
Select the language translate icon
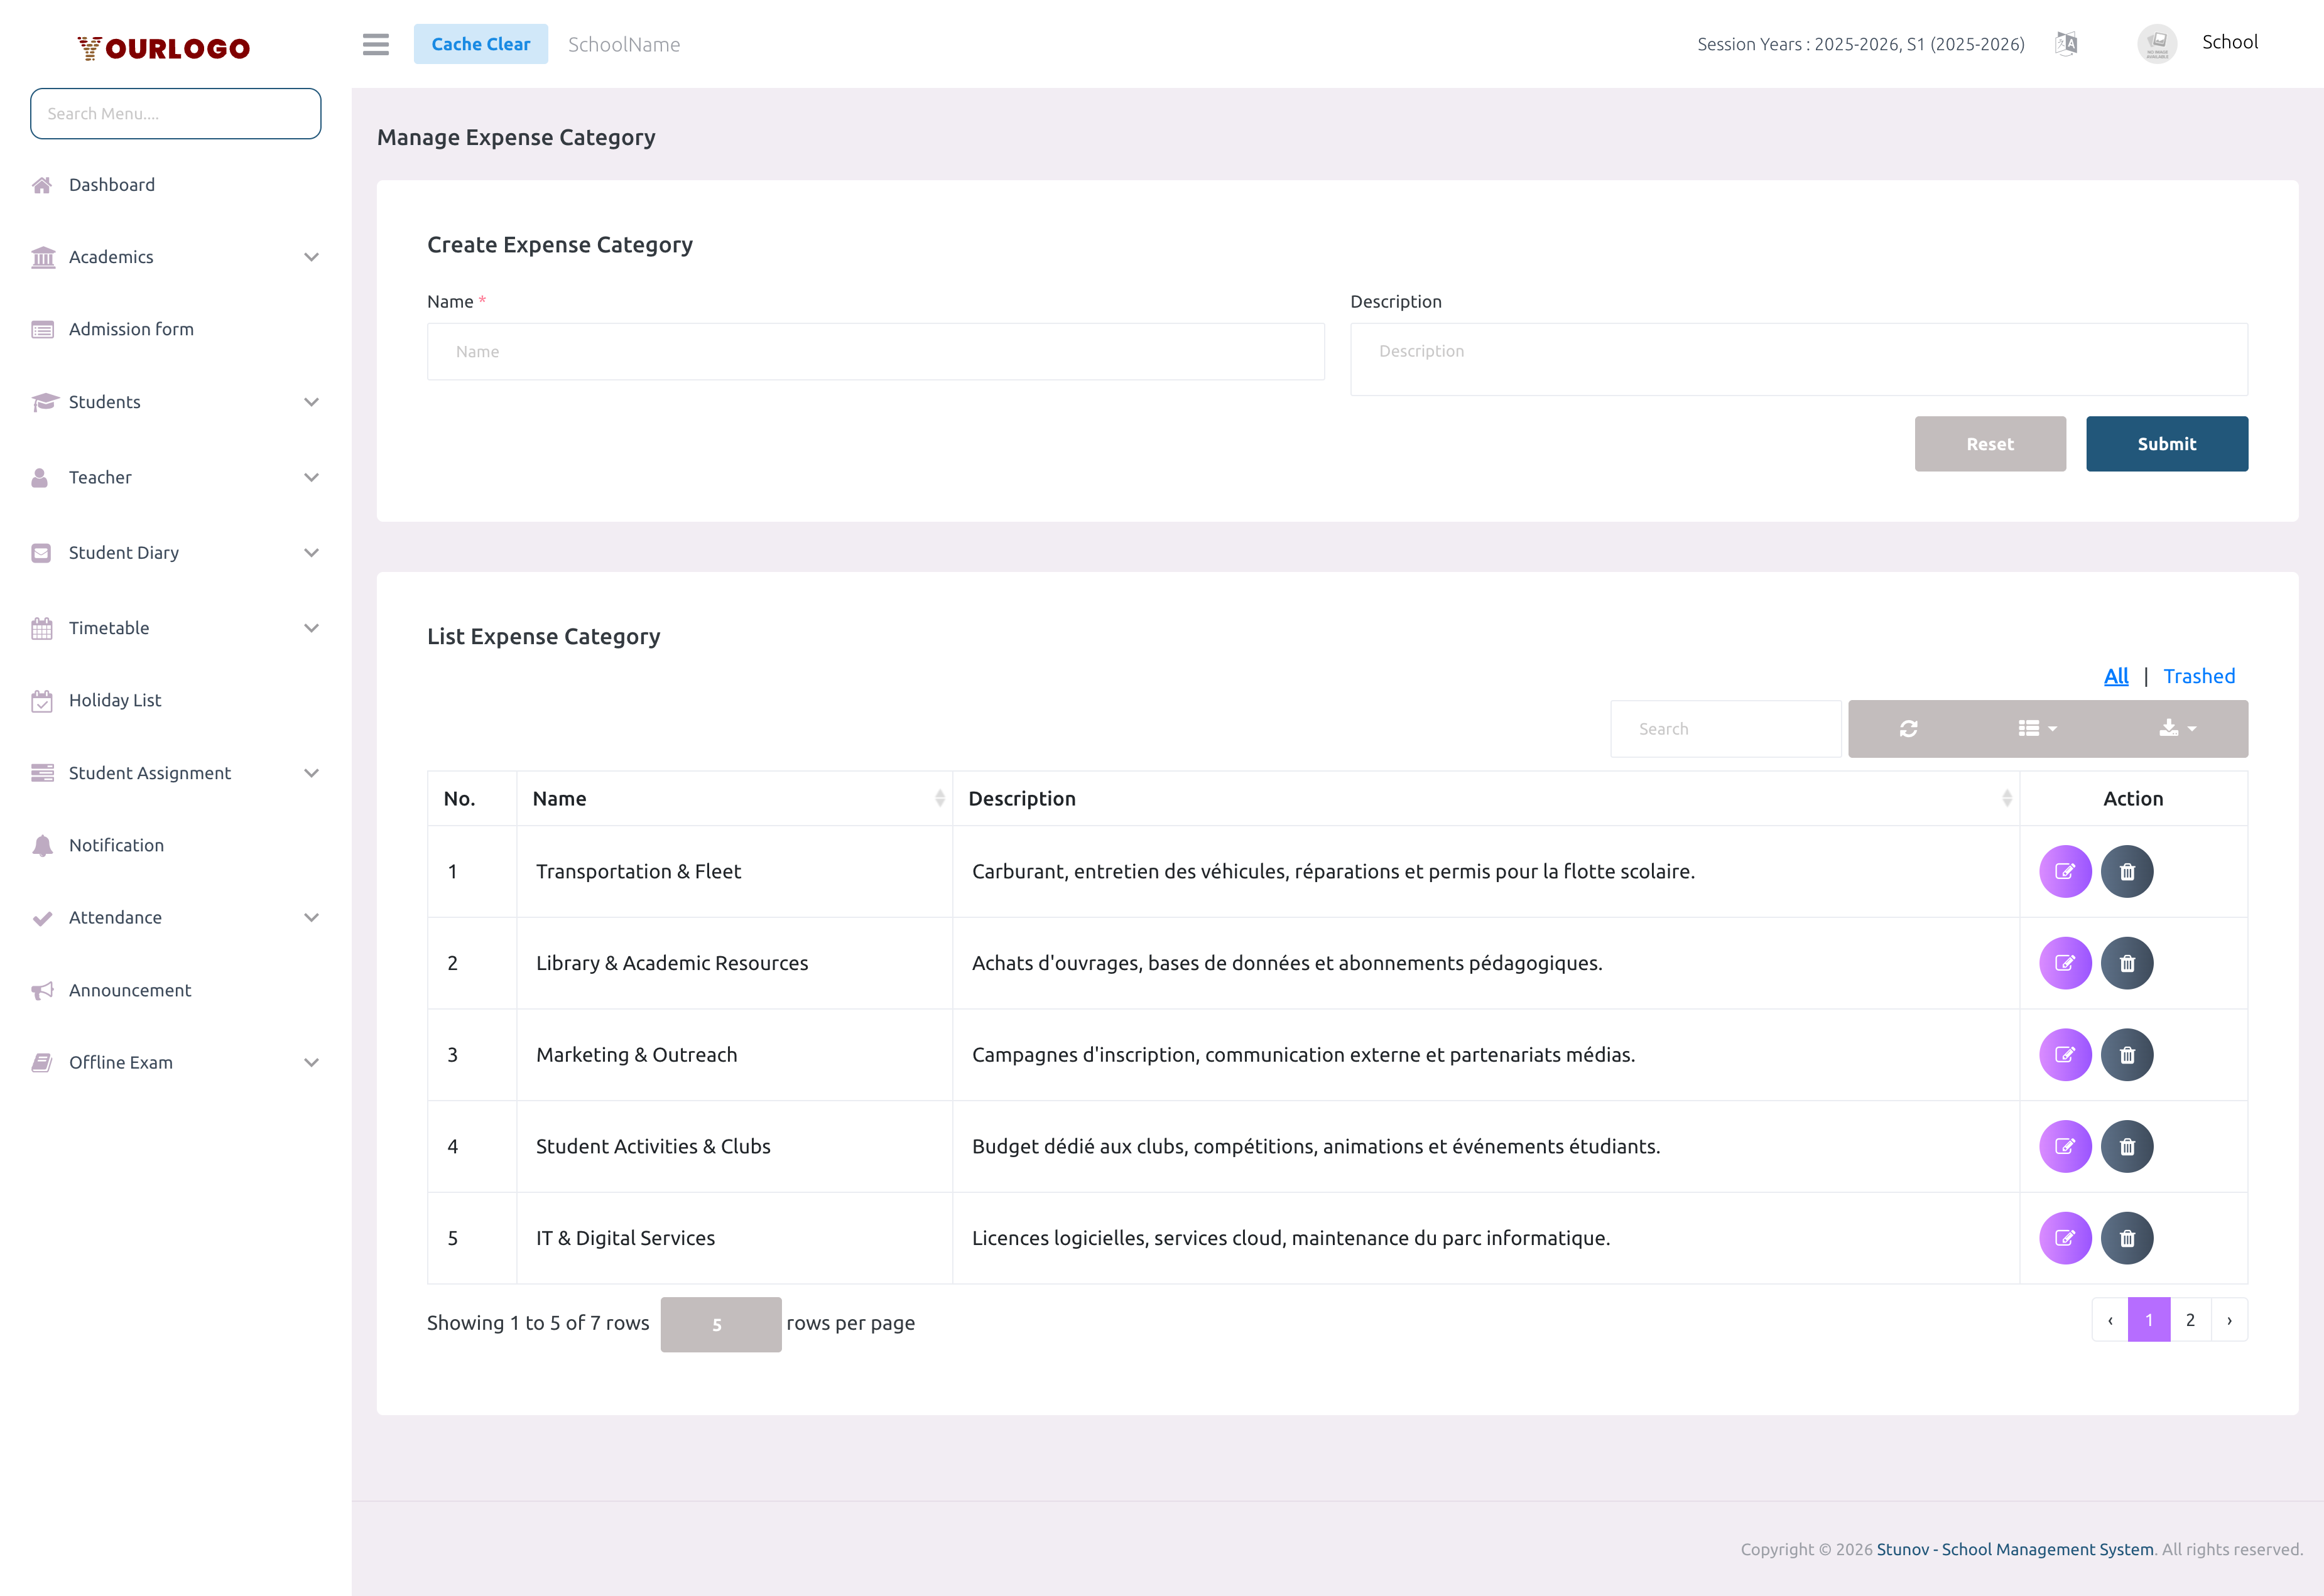coord(2066,44)
